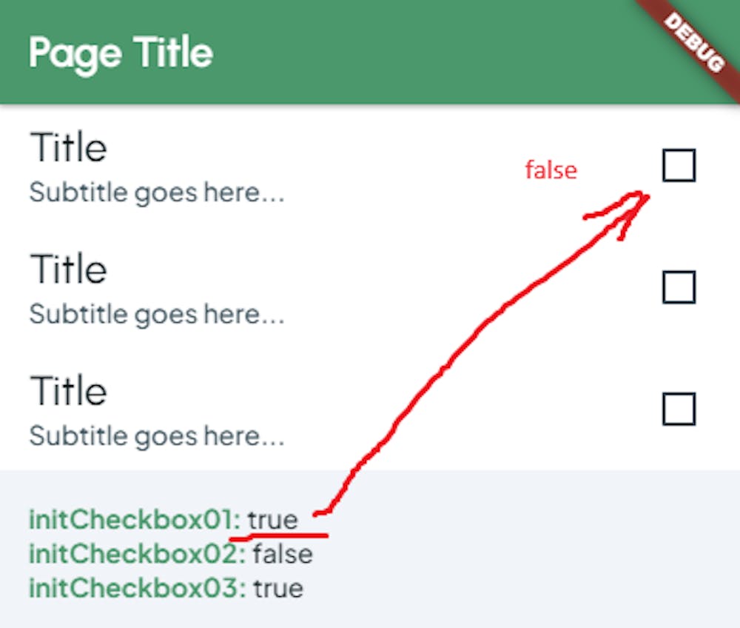Click the DEBUG ribbon banner
740x628 pixels.
coord(696,44)
